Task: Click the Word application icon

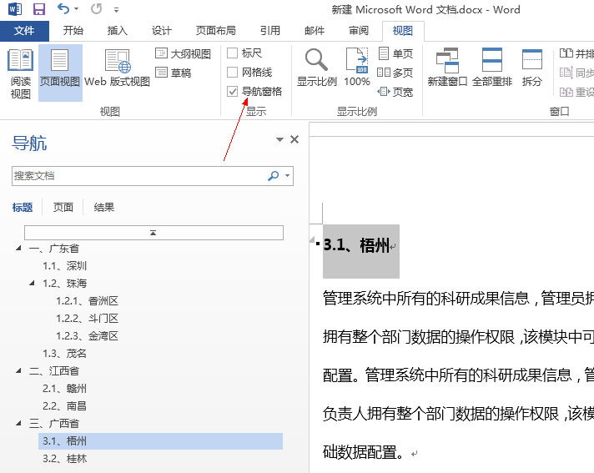Action: coord(15,8)
